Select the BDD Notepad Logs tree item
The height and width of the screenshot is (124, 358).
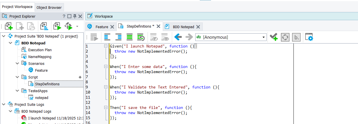[x=36, y=111]
